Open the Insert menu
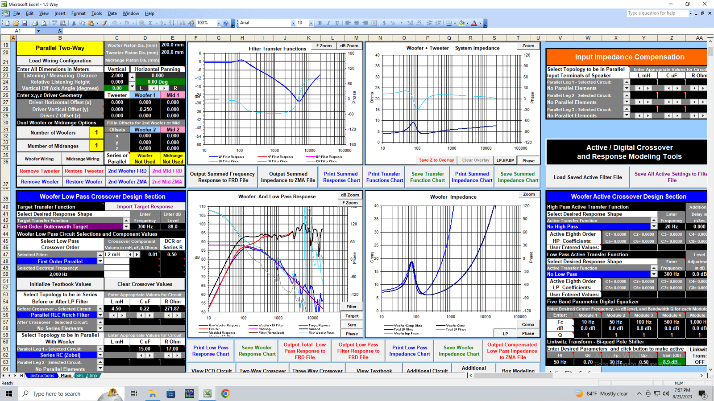This screenshot has width=714, height=401. click(60, 13)
